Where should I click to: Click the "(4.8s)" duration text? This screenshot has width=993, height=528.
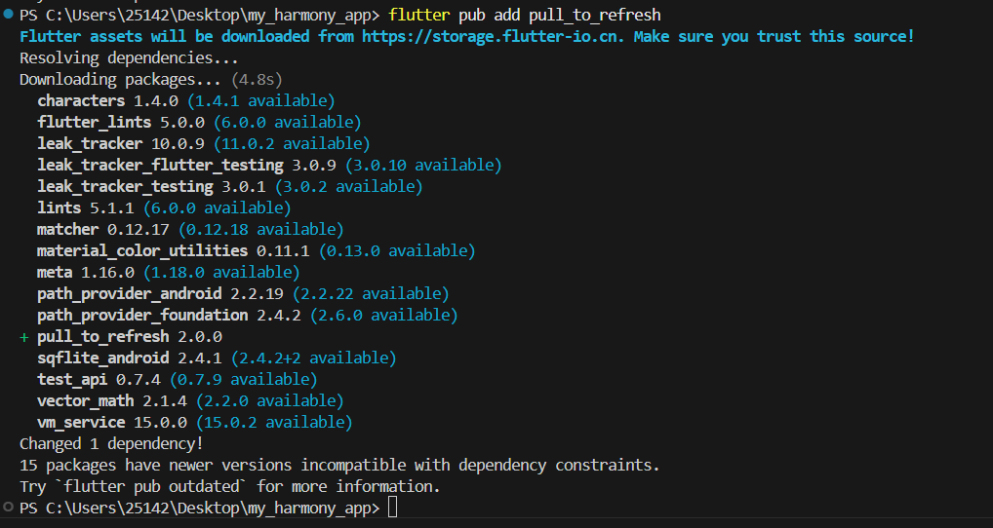[x=257, y=80]
